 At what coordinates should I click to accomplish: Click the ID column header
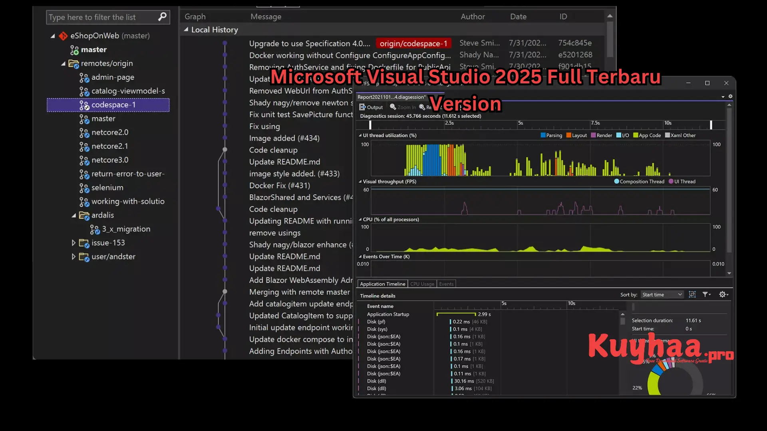click(563, 17)
